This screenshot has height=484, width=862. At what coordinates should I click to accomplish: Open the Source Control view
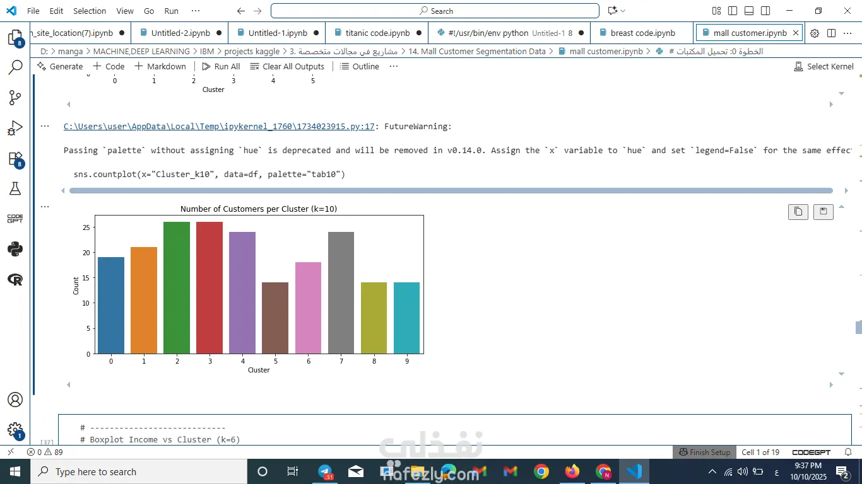(15, 97)
